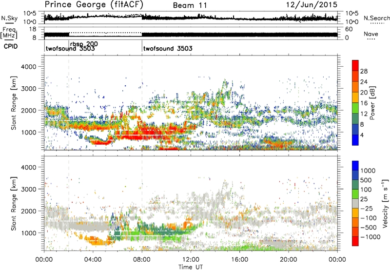The image size is (390, 270).
Task: Click the 'Slant Range [km]' label of velocity panel
Action: pos(14,204)
